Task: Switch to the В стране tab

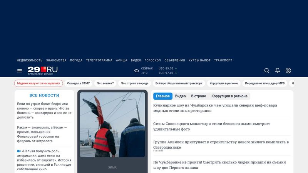Action: (198, 96)
